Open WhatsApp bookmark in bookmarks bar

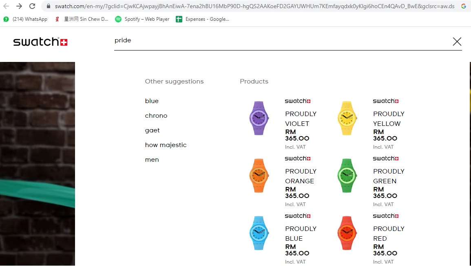25,19
